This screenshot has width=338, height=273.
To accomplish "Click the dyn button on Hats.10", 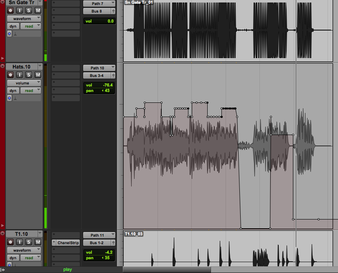I will coord(13,91).
